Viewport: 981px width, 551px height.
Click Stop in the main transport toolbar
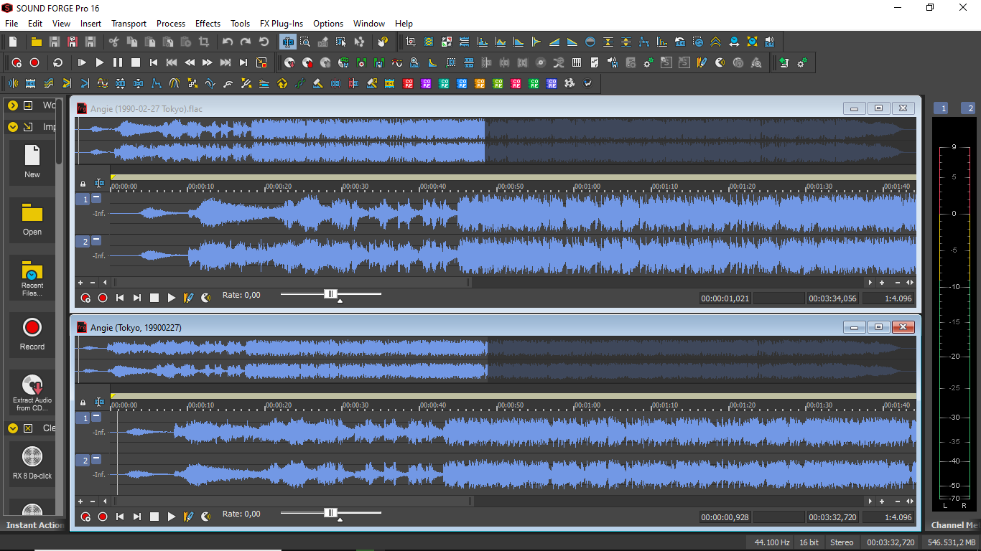tap(136, 62)
